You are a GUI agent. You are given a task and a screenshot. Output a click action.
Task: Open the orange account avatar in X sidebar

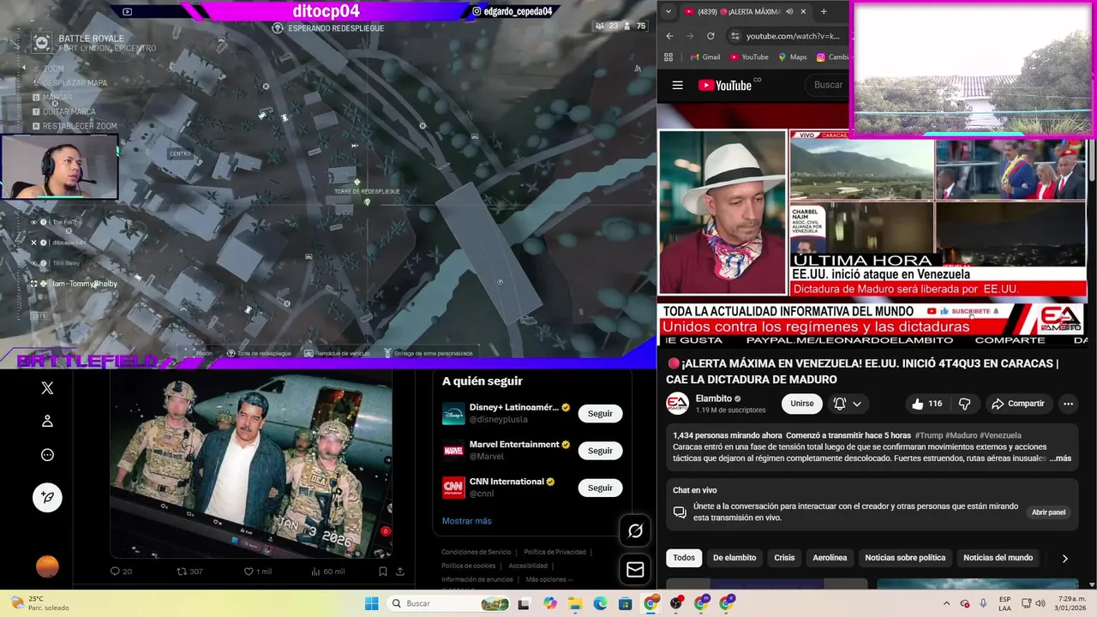point(47,566)
